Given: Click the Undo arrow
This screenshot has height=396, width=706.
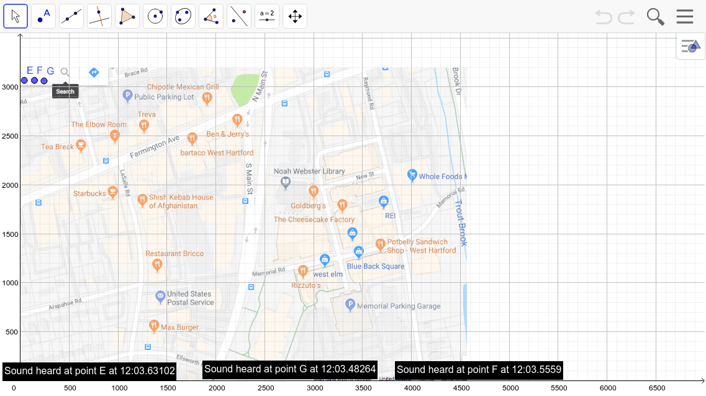Looking at the screenshot, I should (604, 17).
